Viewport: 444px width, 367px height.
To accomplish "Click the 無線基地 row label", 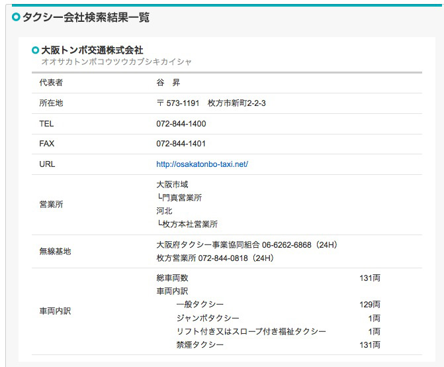I will pos(55,251).
